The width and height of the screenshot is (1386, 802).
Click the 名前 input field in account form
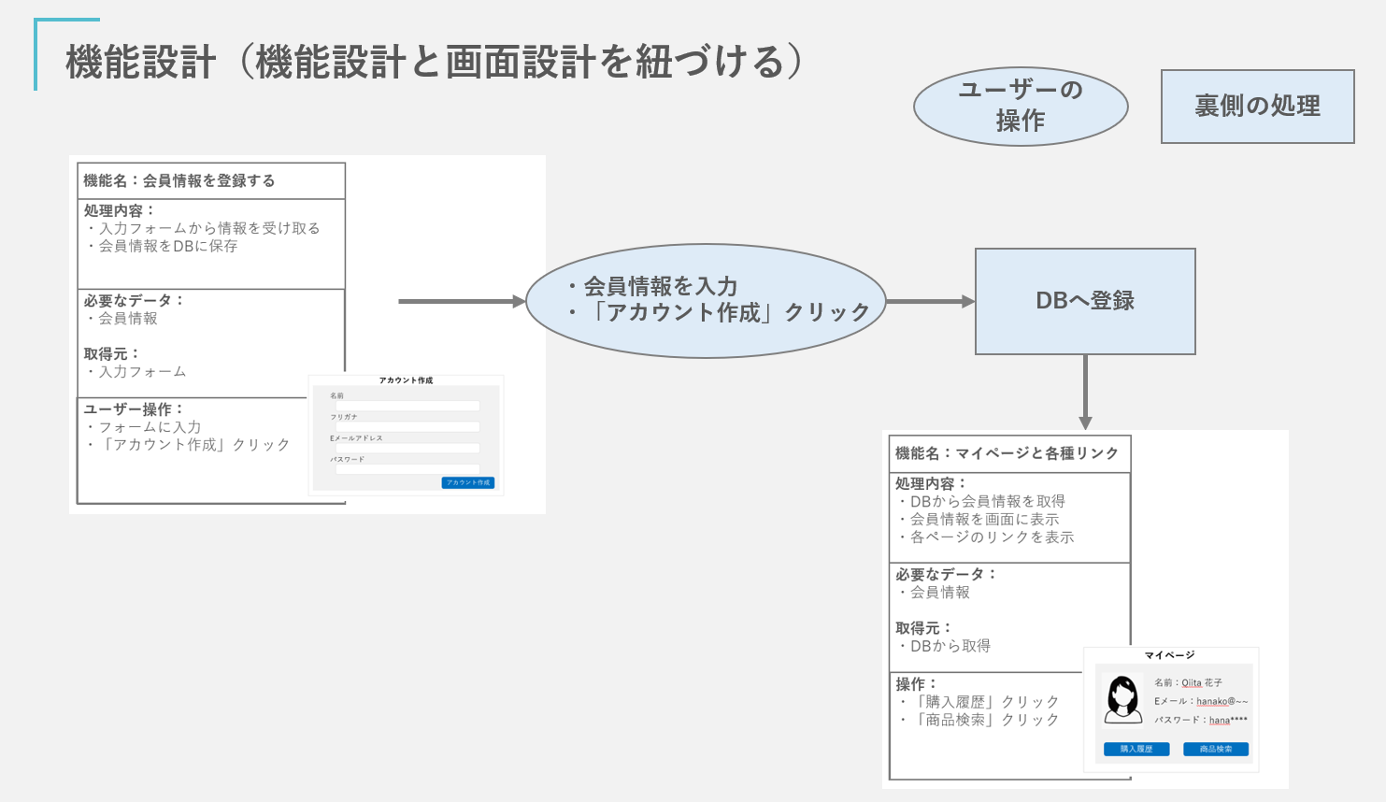(x=407, y=406)
